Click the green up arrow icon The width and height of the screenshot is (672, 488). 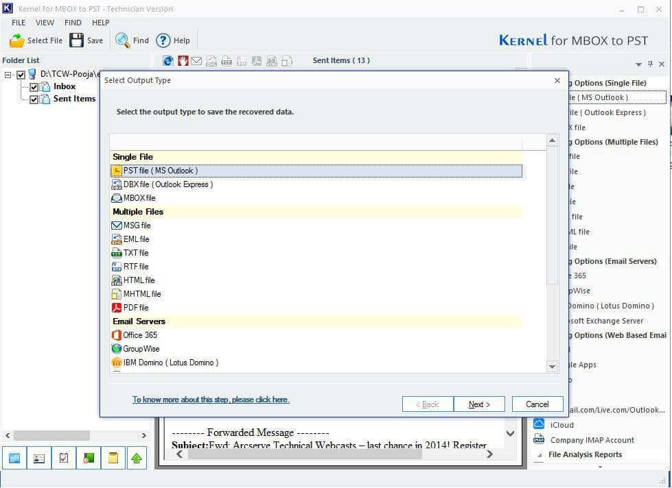tap(137, 458)
